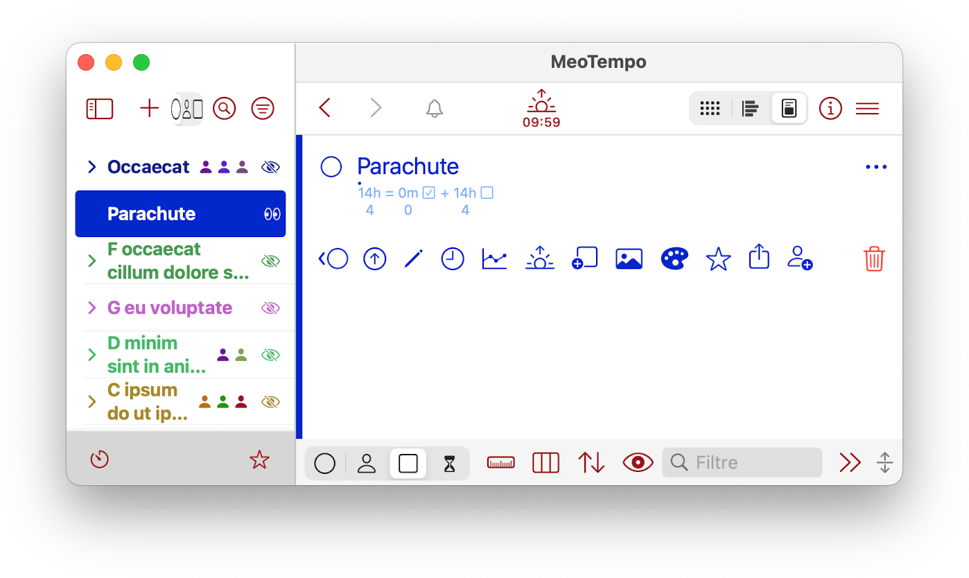
Task: Toggle visibility of C ipsum do ut
Action: click(x=270, y=401)
